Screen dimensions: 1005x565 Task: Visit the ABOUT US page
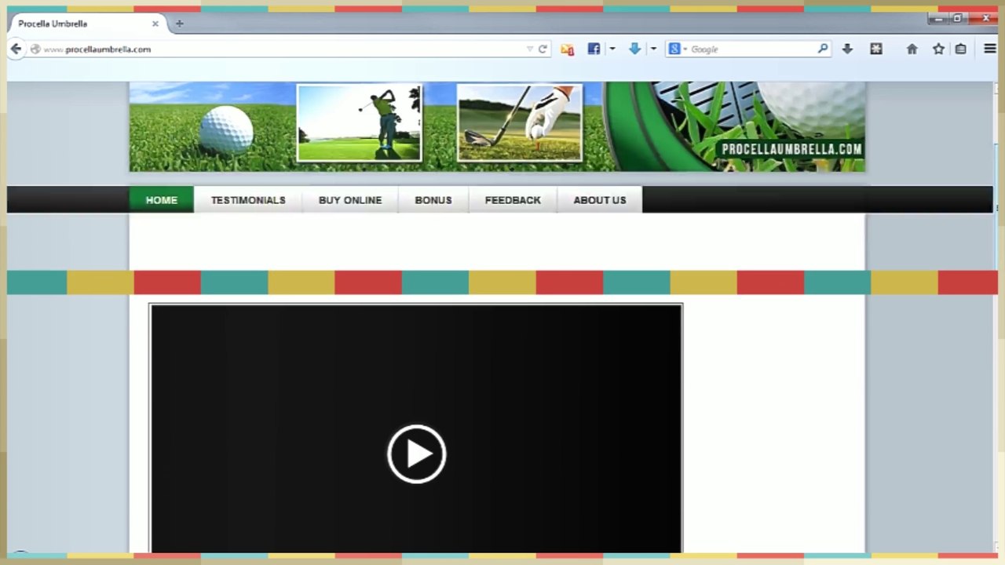[x=600, y=200]
